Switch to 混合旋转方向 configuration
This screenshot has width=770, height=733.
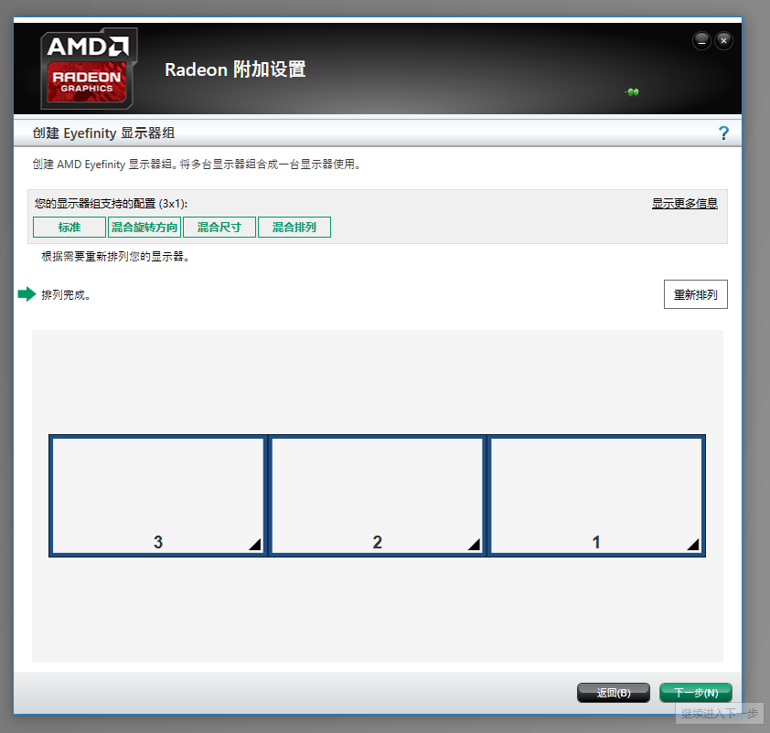[x=144, y=228]
